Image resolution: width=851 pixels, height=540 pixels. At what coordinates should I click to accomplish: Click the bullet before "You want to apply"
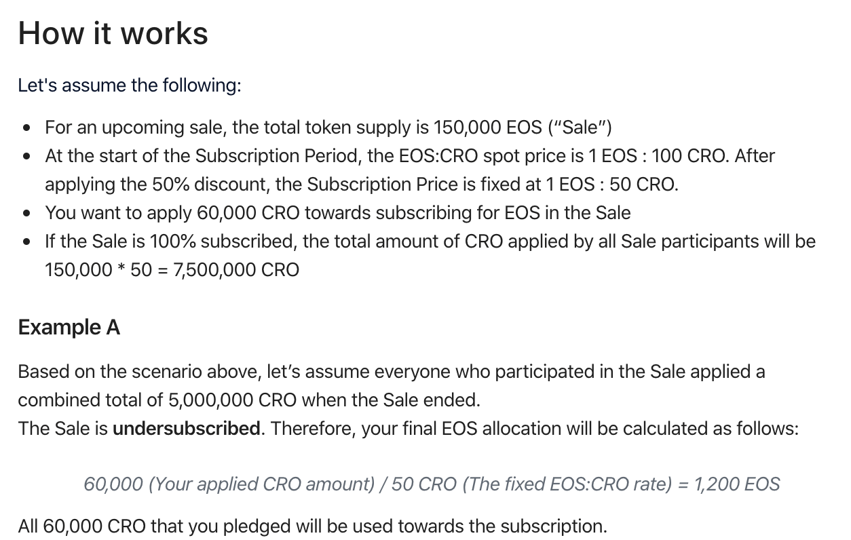[26, 213]
